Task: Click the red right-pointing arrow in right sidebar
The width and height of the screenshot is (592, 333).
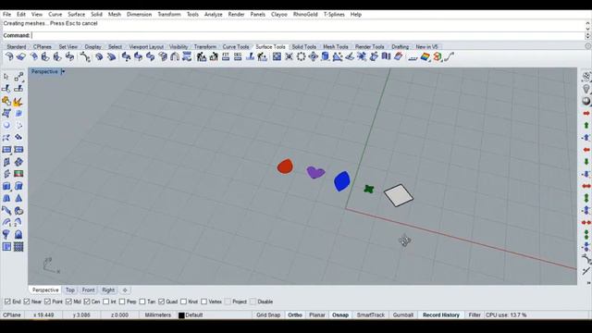Action: pos(586,113)
